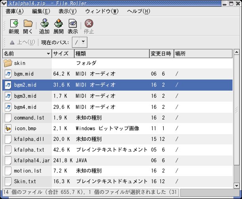Sort by the 種類 type column header
Image resolution: width=242 pixels, height=199 pixels.
tap(112, 54)
